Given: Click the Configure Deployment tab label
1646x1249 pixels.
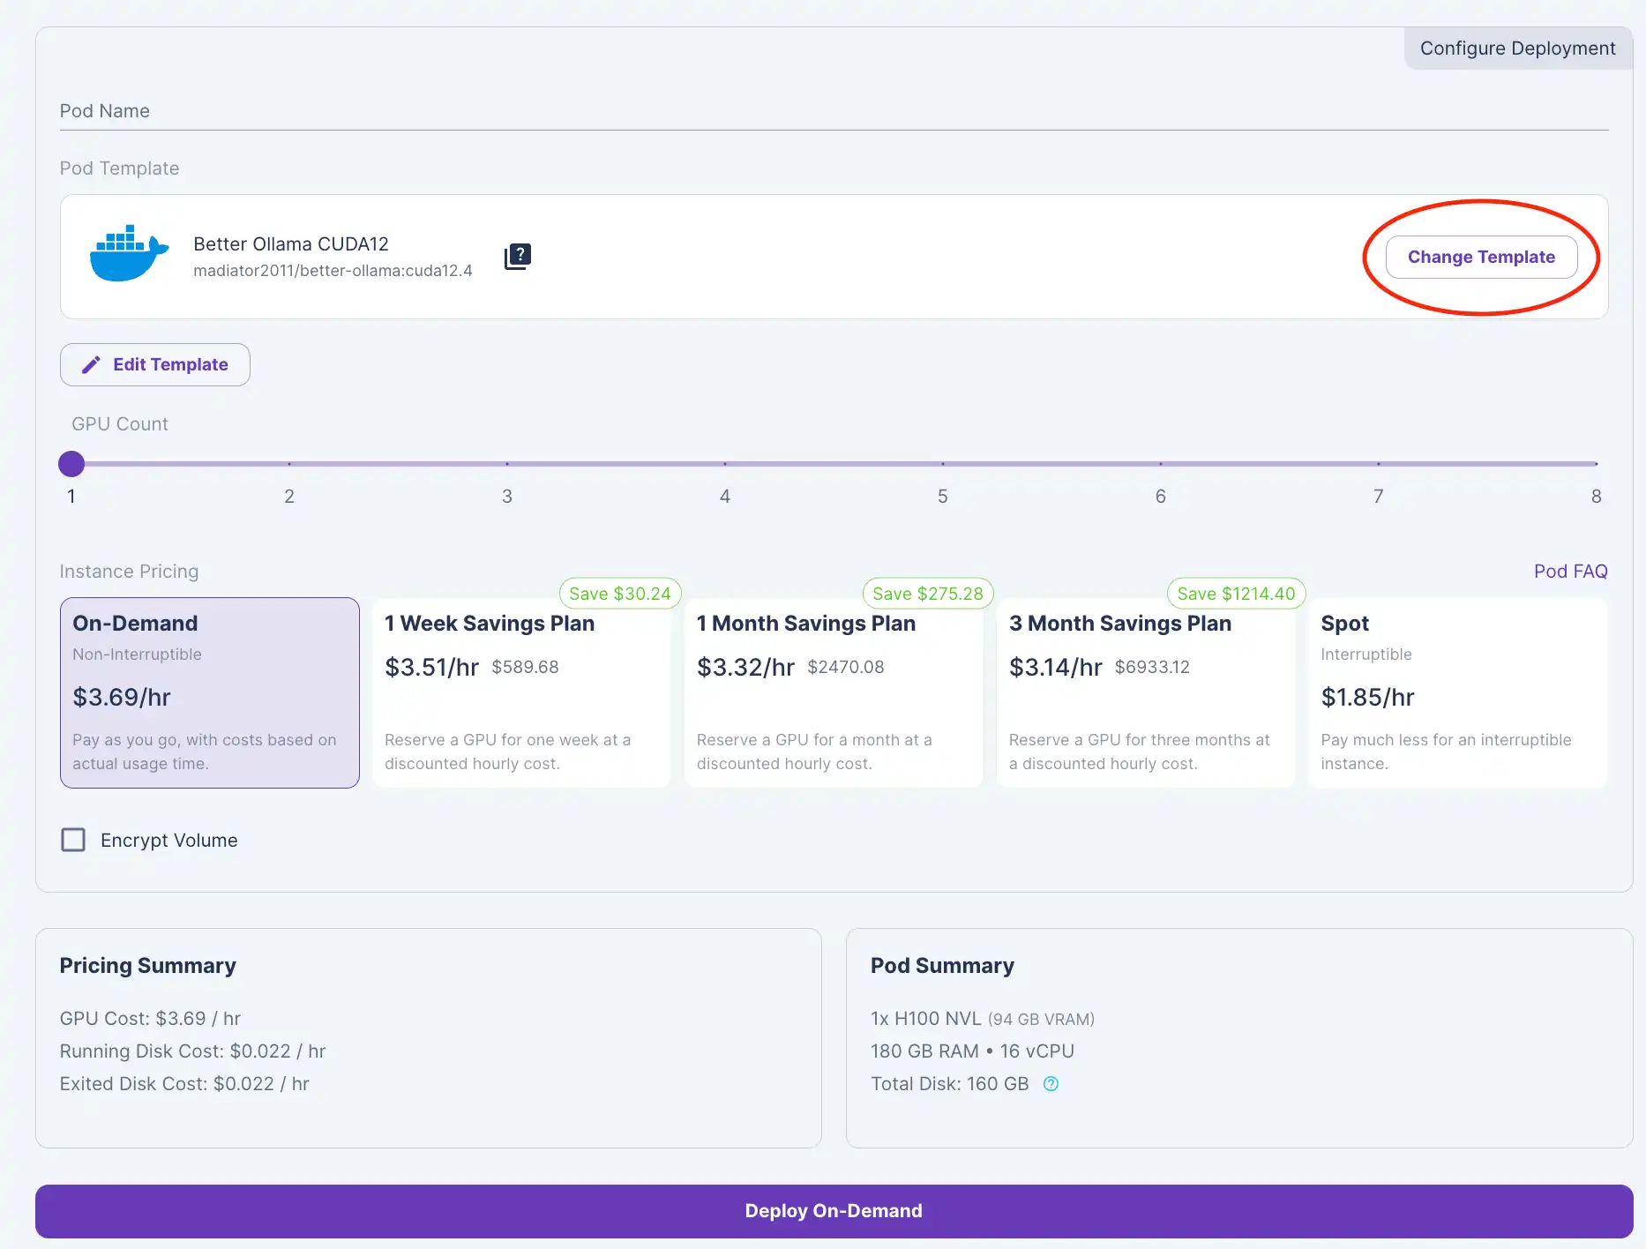Looking at the screenshot, I should point(1517,49).
